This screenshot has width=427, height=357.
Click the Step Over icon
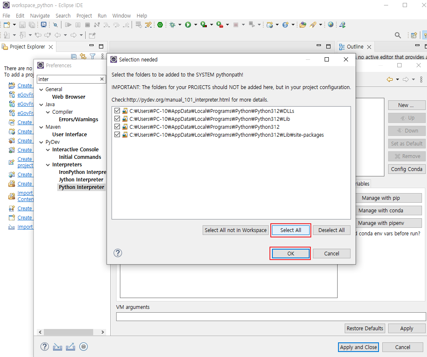(x=116, y=25)
